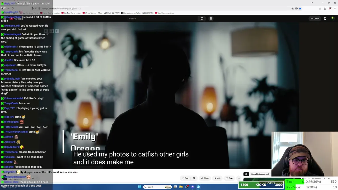The width and height of the screenshot is (338, 190).
Task: Open the BODYCAMS bookmark folder
Action: (x=148, y=13)
